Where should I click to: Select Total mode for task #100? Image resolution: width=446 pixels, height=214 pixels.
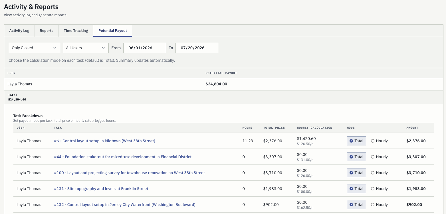click(x=356, y=173)
